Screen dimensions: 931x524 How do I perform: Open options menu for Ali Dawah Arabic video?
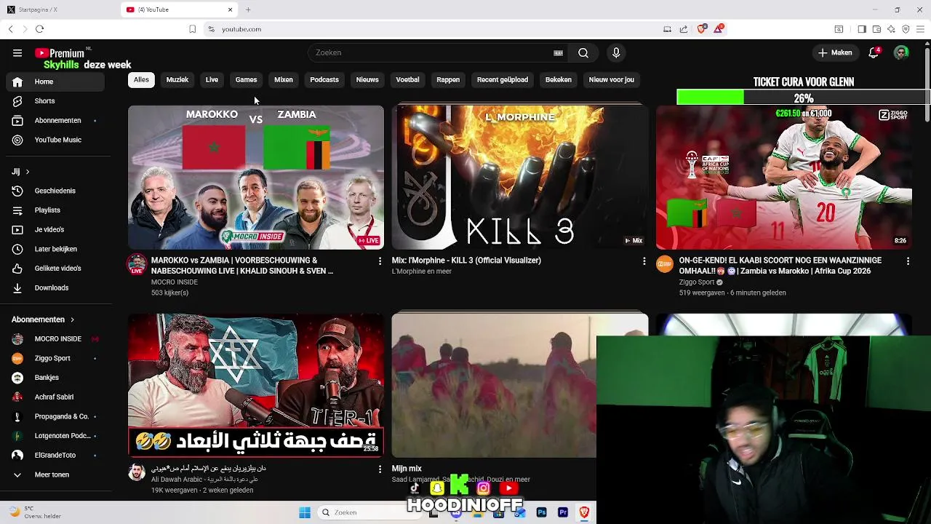pos(380,469)
